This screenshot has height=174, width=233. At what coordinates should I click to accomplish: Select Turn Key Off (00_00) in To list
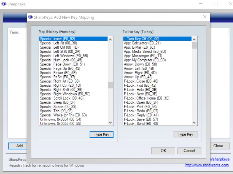tap(157, 39)
